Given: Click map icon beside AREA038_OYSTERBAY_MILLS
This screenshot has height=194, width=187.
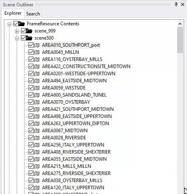Looking at the screenshot, I should point(37,181).
